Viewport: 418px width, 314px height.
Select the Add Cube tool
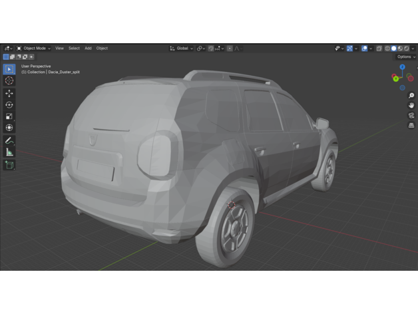tap(9, 165)
